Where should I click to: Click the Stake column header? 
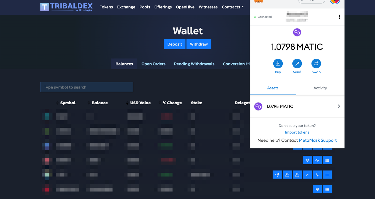(x=197, y=103)
